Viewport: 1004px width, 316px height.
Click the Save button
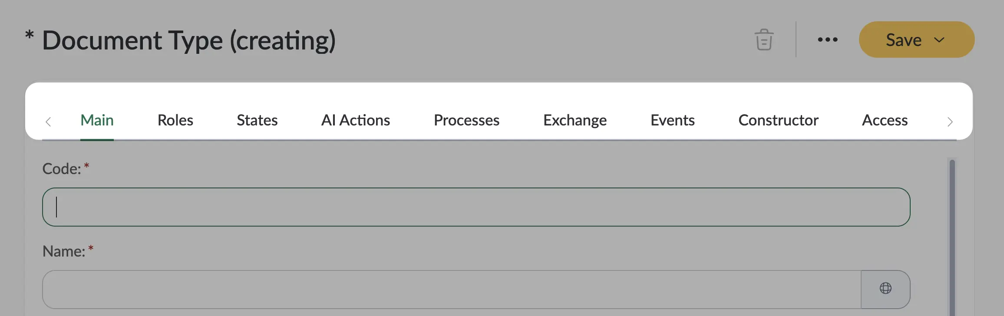click(903, 40)
